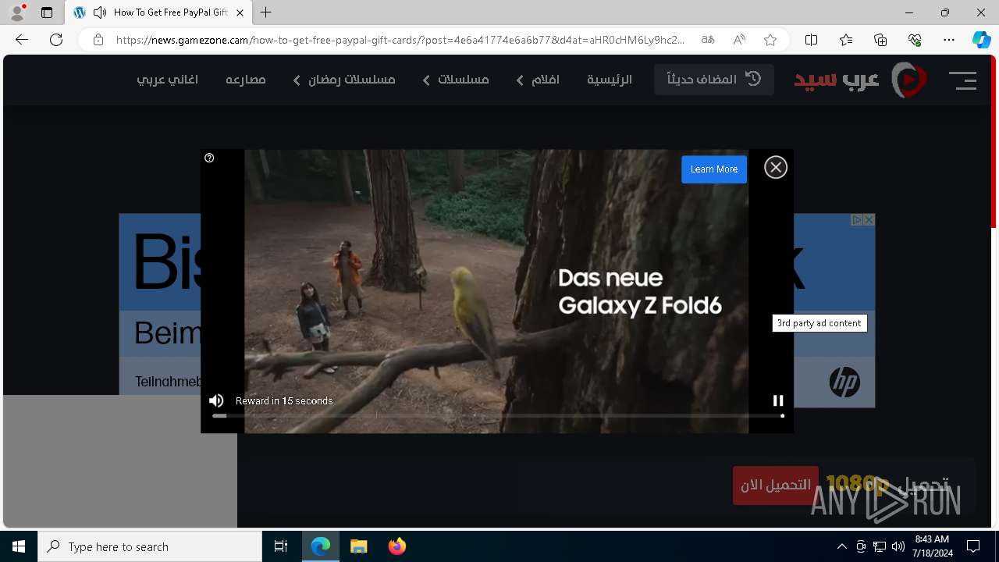
Task: Open the hamburger menu on site header
Action: pos(962,80)
